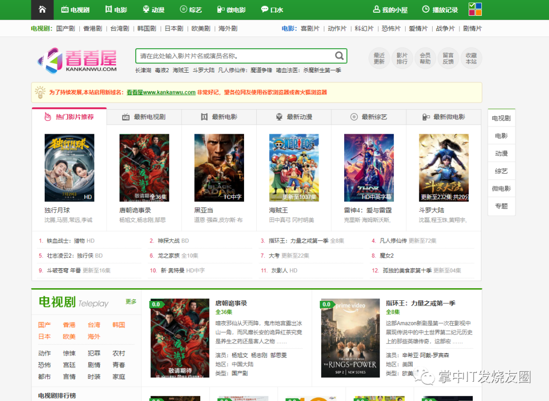The width and height of the screenshot is (549, 401).
Task: Click the lightbulb notice icon
Action: tap(40, 92)
